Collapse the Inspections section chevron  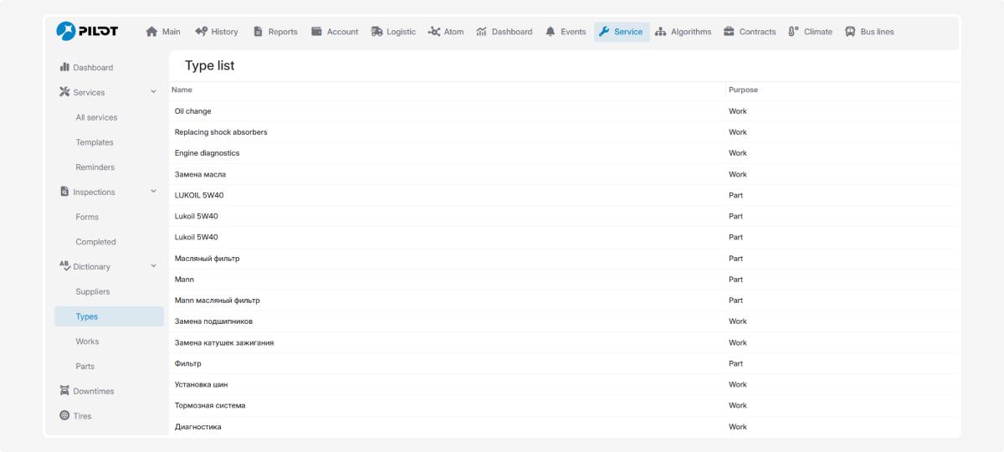153,192
